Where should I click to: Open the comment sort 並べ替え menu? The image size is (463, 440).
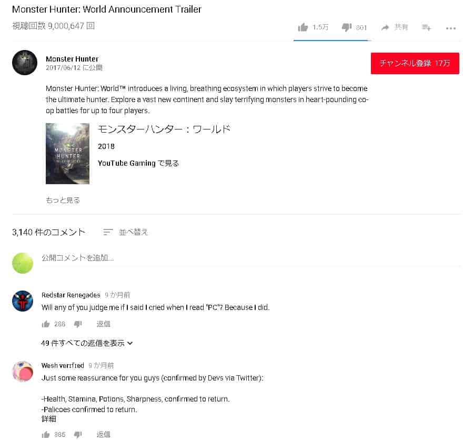(126, 232)
